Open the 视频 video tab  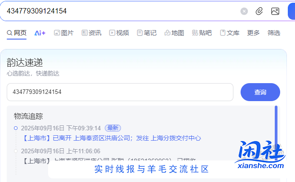(x=119, y=33)
